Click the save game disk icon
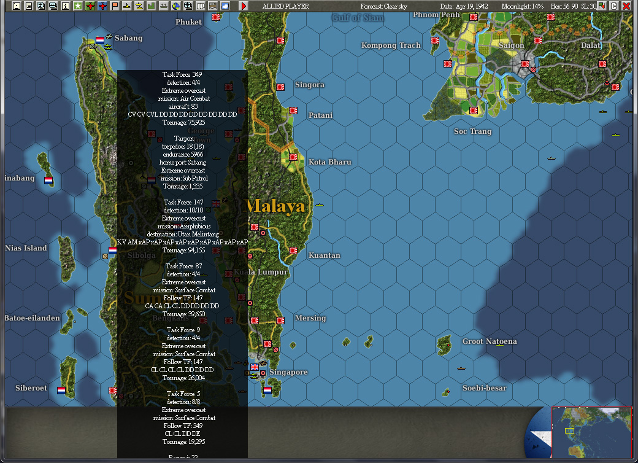Screen dimensions: 638x463 18,7
